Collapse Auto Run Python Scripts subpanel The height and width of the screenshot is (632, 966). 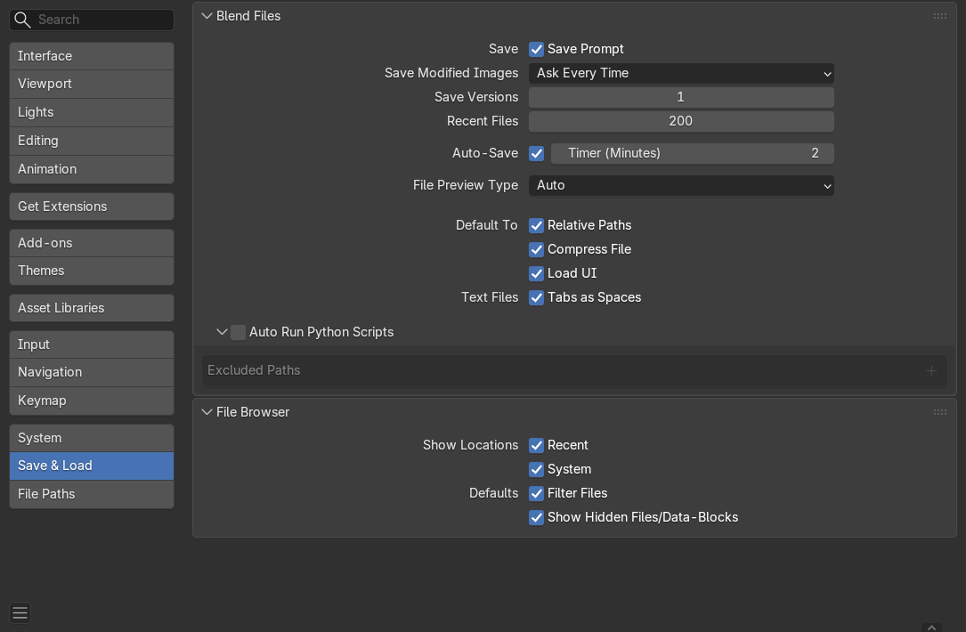222,332
